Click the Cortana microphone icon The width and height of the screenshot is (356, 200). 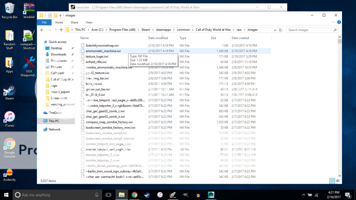coord(97,195)
